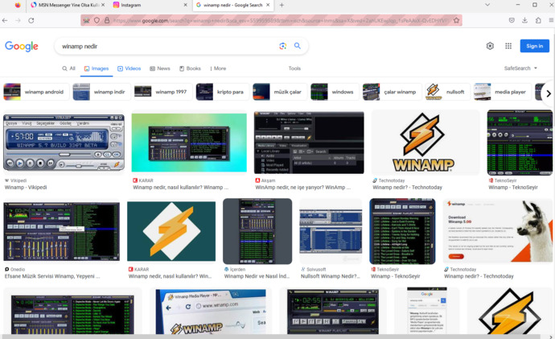Open the quick settings gear icon

click(x=490, y=46)
